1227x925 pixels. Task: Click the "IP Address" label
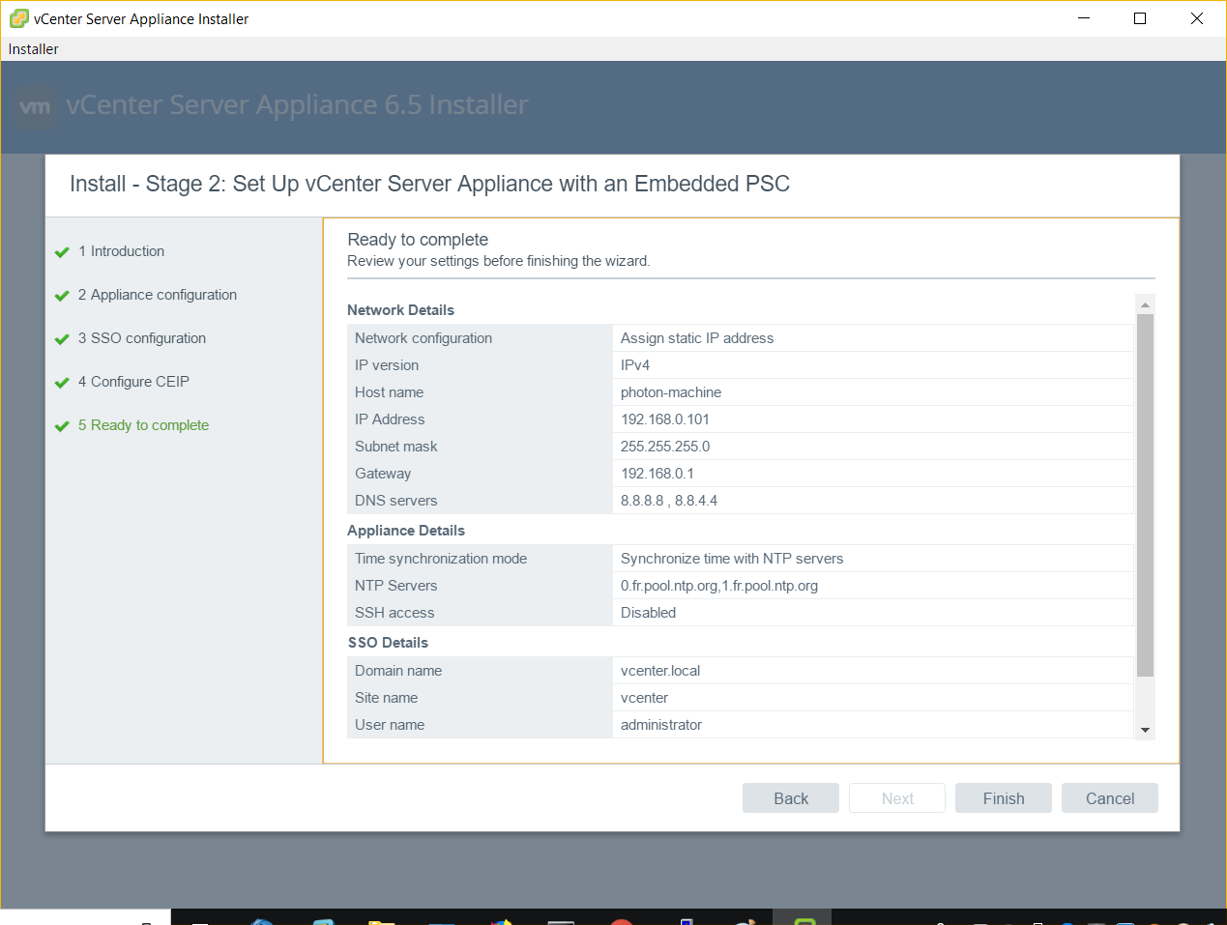pyautogui.click(x=390, y=419)
